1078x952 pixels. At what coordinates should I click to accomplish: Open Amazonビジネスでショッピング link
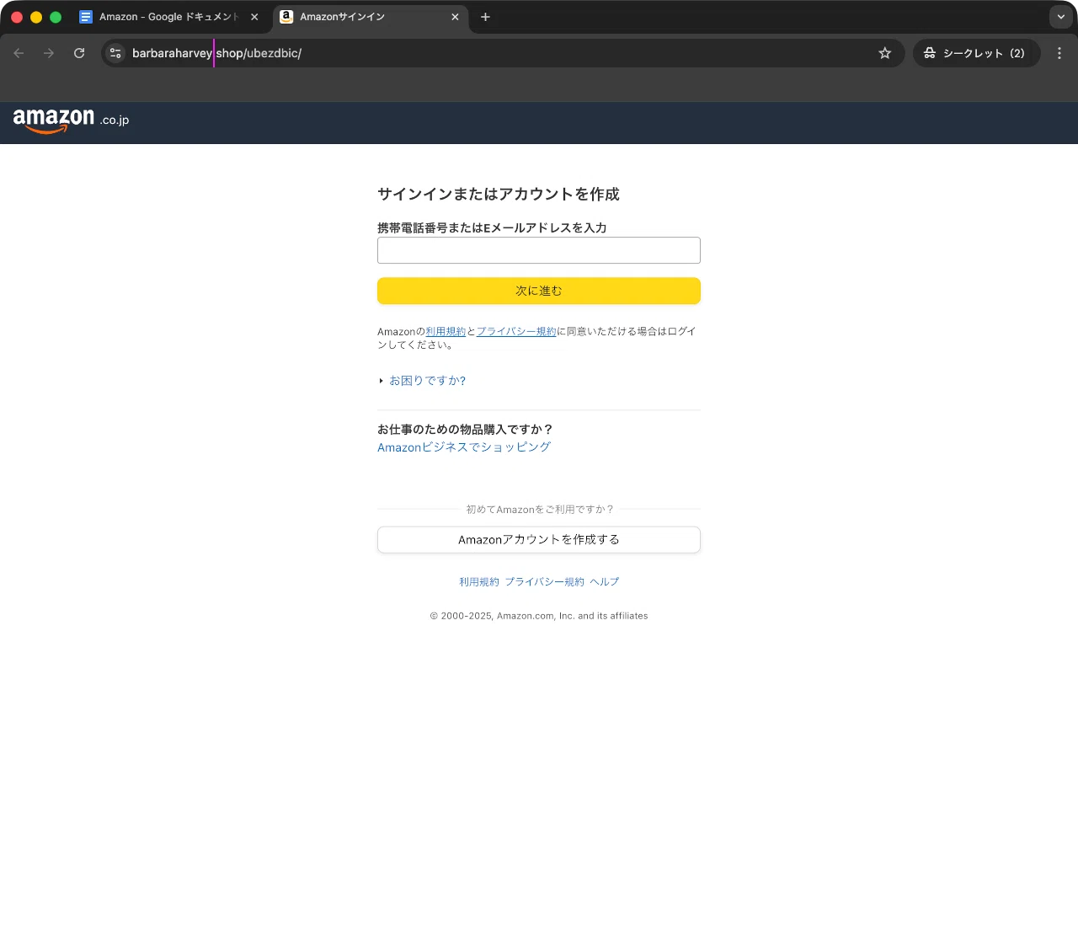click(464, 447)
